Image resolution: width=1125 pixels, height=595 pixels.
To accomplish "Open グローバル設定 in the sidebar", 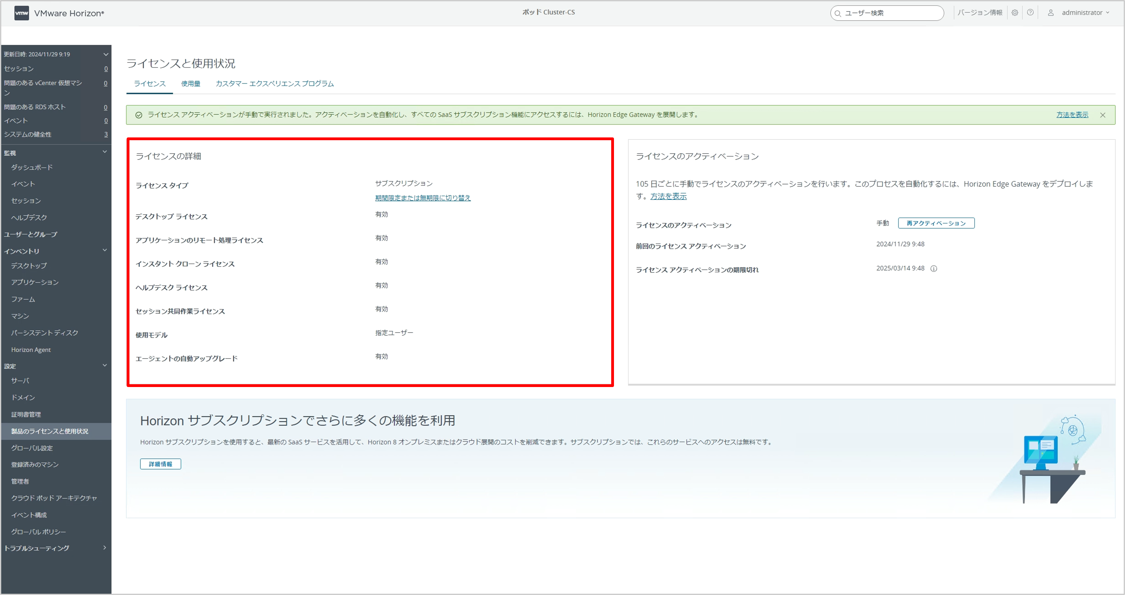I will [32, 448].
